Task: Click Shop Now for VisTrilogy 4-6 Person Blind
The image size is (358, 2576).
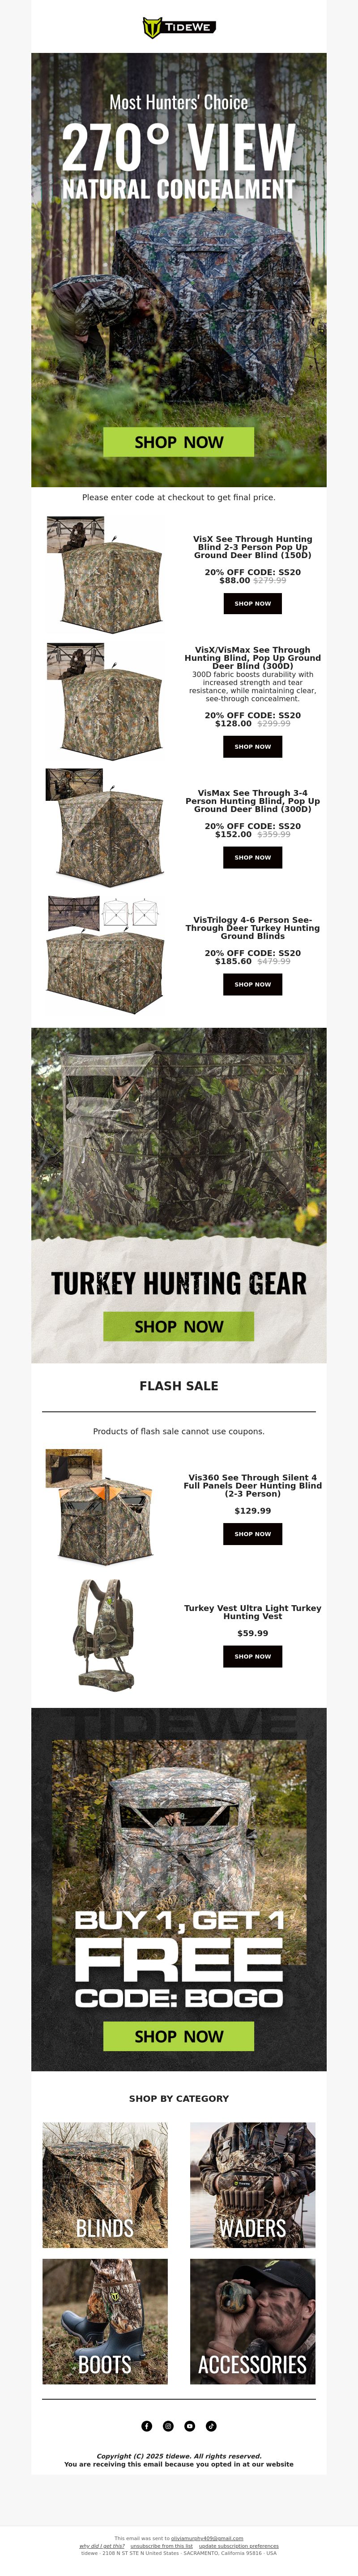Action: point(252,984)
